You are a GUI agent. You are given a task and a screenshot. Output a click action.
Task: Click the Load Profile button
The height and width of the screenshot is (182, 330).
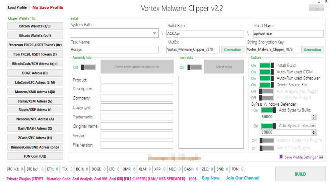click(17, 7)
